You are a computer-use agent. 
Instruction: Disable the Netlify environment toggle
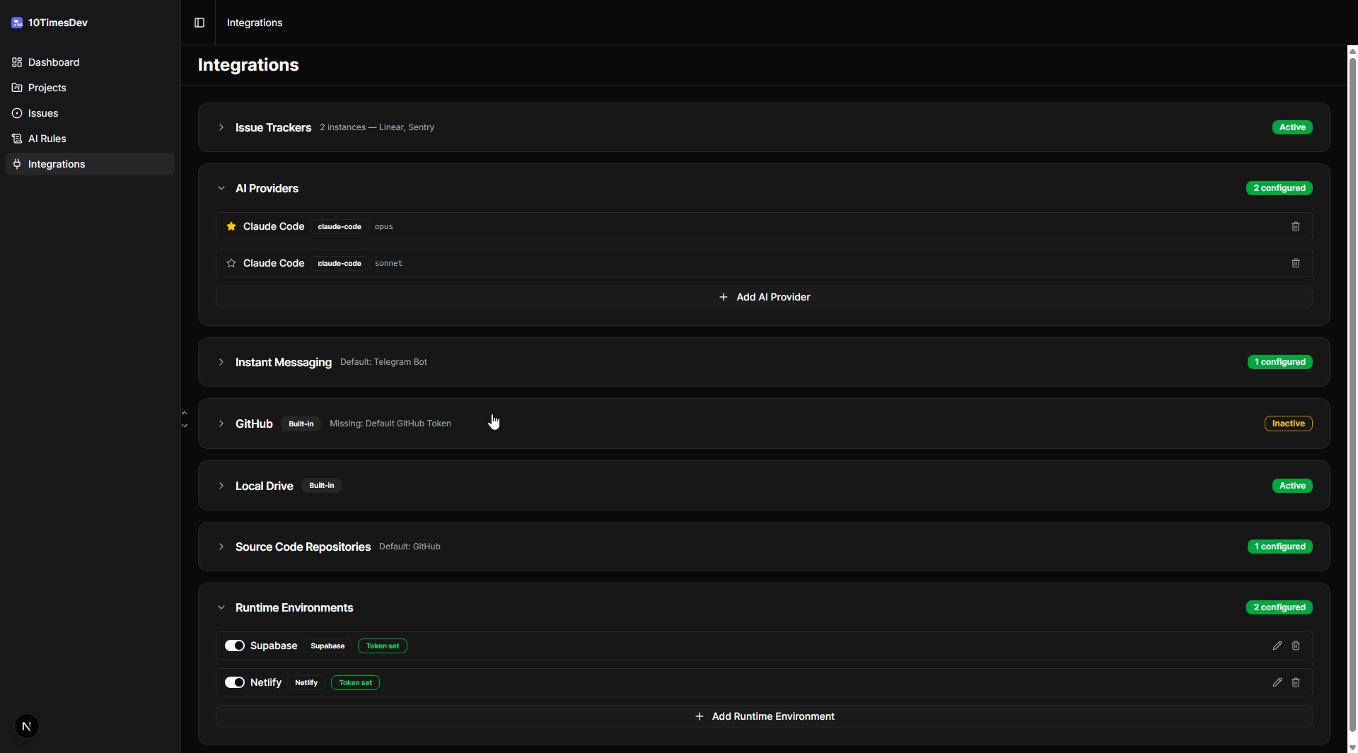click(235, 682)
